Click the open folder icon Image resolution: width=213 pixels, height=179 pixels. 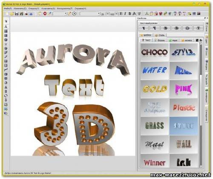click(12, 14)
